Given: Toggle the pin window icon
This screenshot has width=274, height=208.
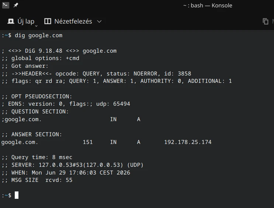Looking at the screenshot, I should 16,5.
